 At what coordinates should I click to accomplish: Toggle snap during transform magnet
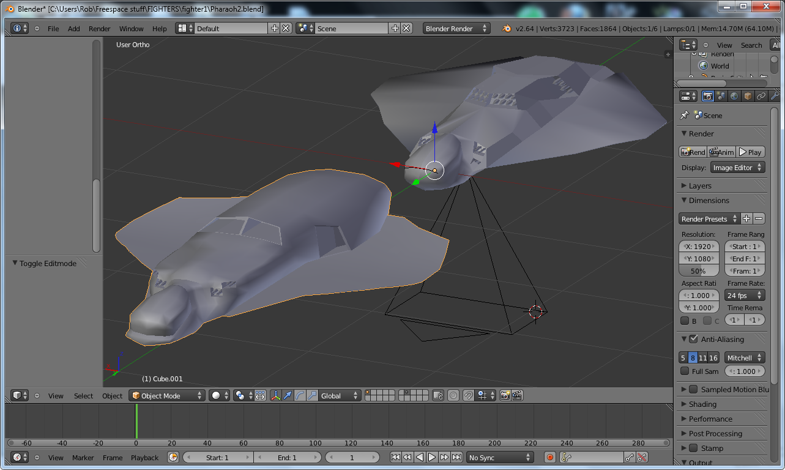point(469,395)
